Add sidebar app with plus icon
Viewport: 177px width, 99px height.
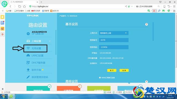(2, 89)
